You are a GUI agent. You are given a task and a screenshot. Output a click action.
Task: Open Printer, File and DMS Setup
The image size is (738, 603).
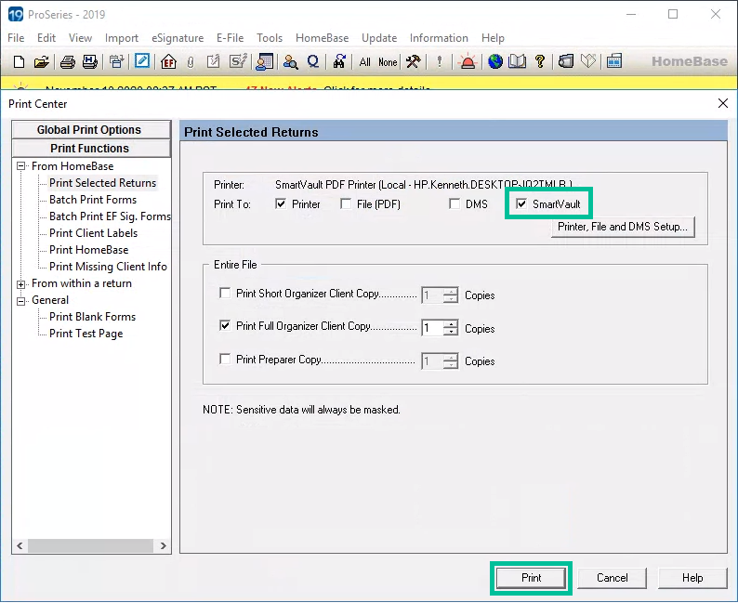coord(623,227)
